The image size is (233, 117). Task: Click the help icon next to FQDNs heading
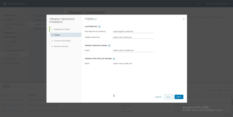(96, 19)
